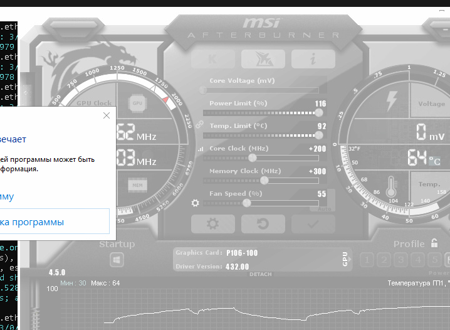Click the lightning bolt voltage icon
450x330 pixels.
[391, 101]
